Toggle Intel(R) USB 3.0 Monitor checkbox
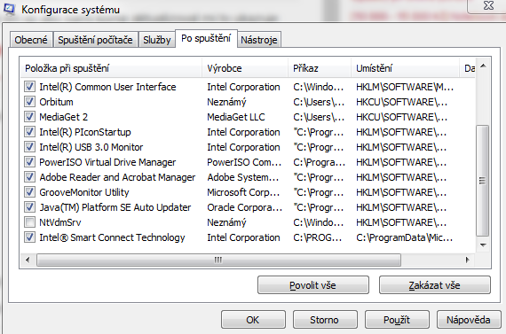 (x=29, y=147)
